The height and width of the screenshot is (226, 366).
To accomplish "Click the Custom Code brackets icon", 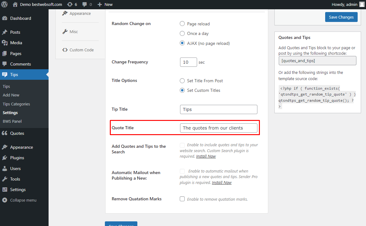I will [x=65, y=50].
